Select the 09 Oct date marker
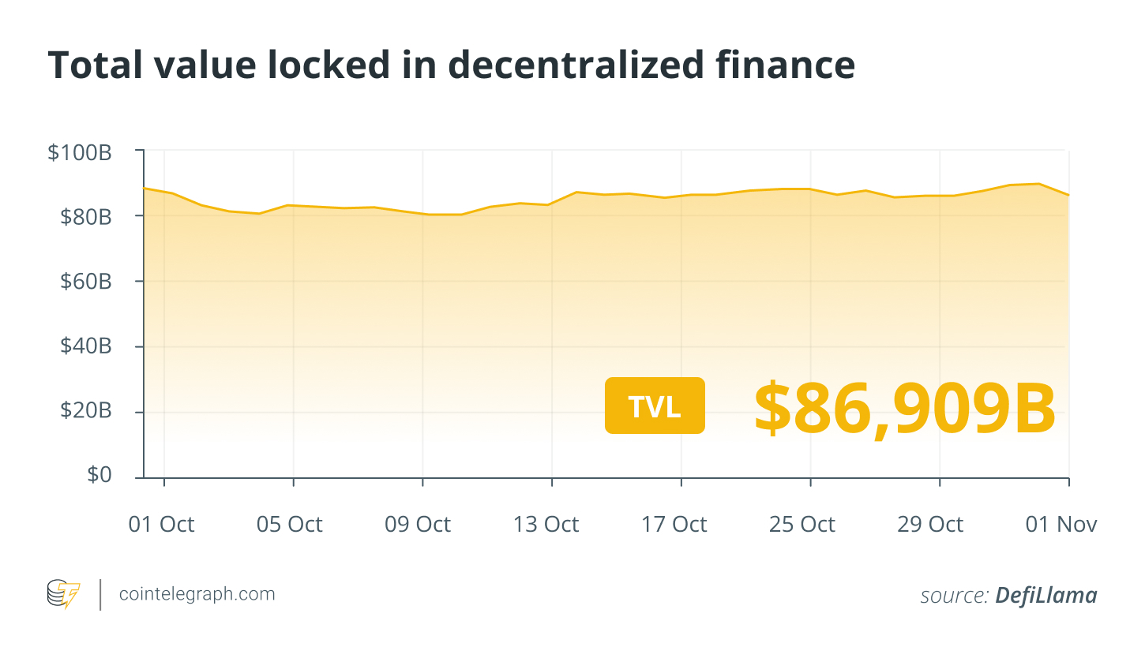Viewport: 1145px width, 658px height. tap(419, 525)
